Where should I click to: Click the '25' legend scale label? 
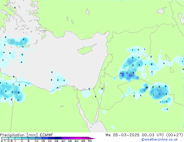click(x=56, y=141)
